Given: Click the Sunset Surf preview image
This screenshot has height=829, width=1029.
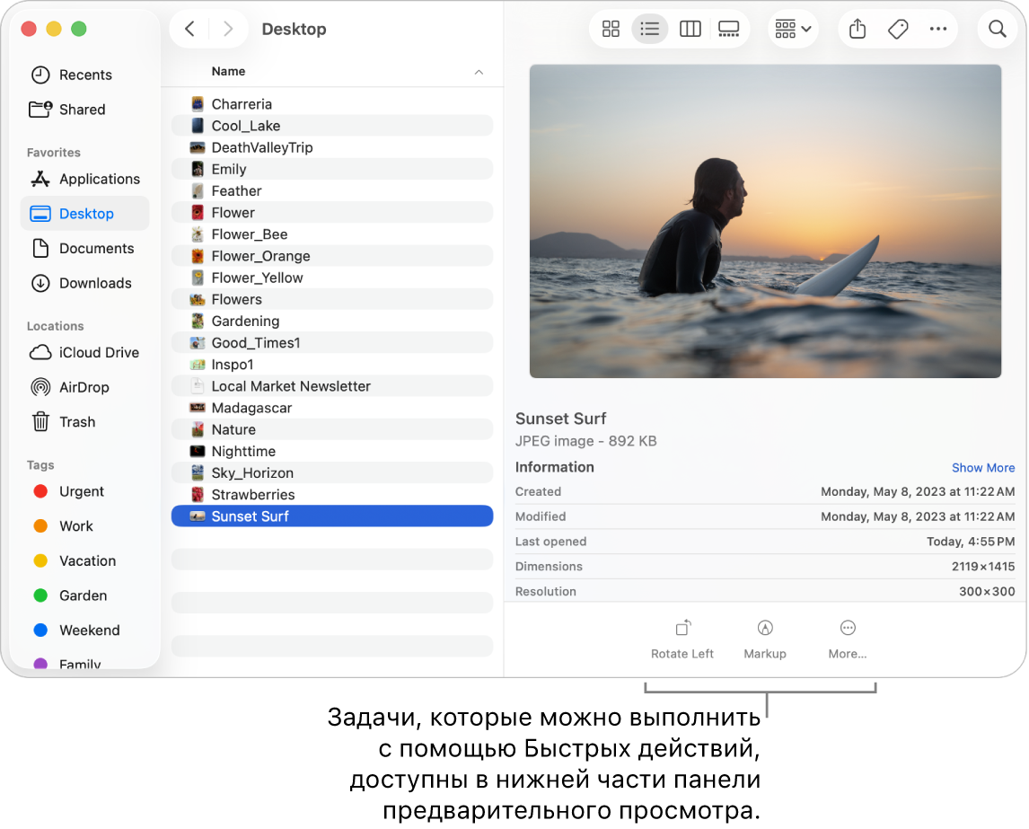Looking at the screenshot, I should pyautogui.click(x=765, y=221).
